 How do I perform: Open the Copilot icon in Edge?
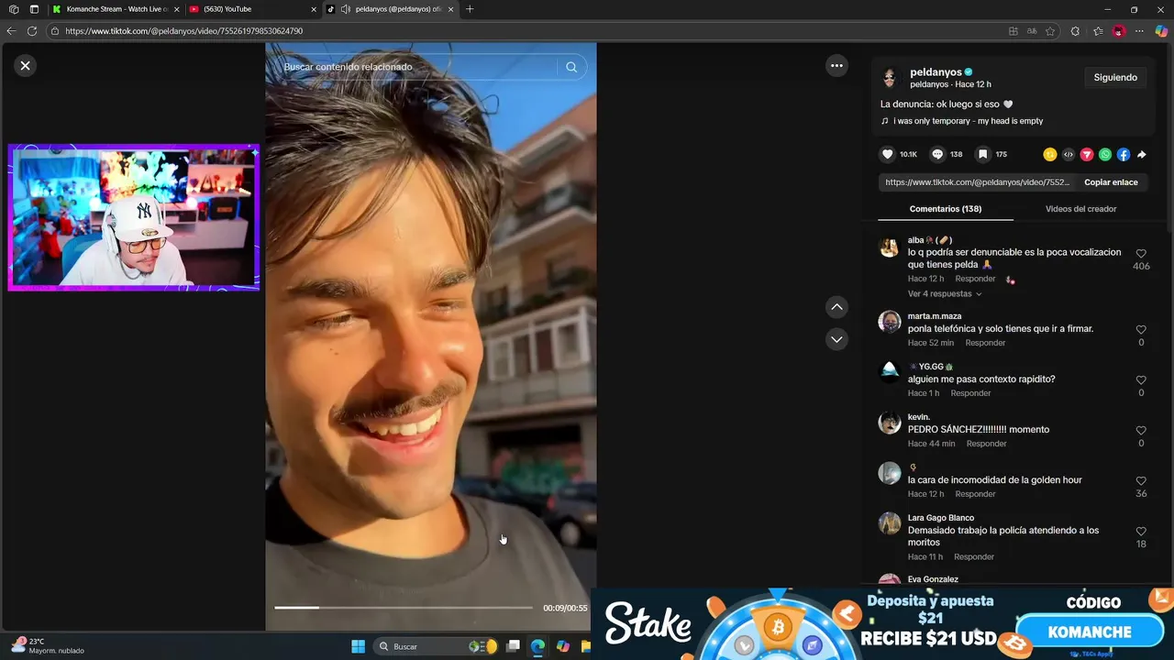tap(1161, 31)
